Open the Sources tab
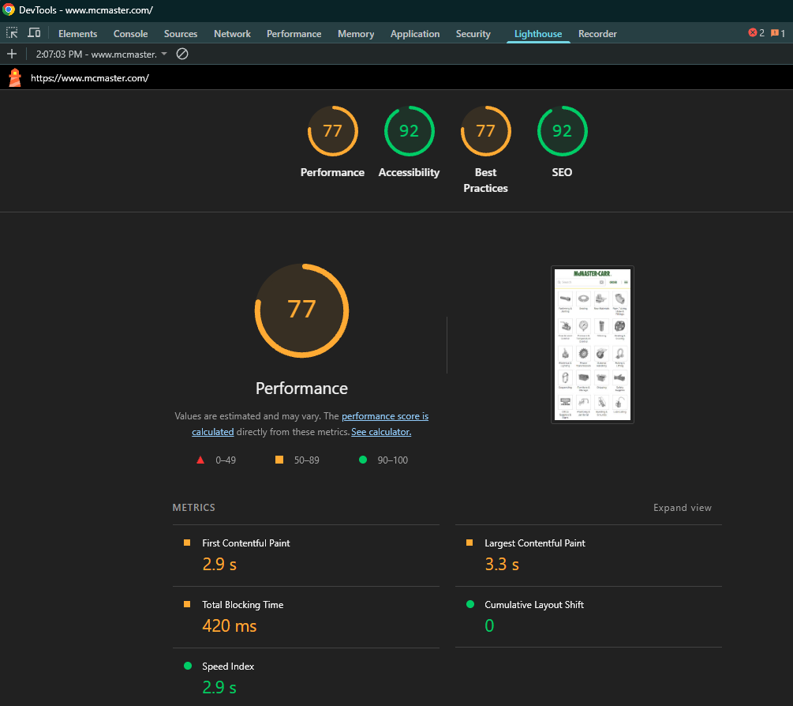 click(181, 34)
